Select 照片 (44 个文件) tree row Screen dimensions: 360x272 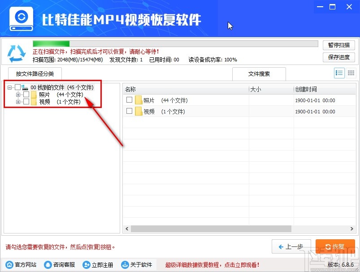tap(61, 95)
